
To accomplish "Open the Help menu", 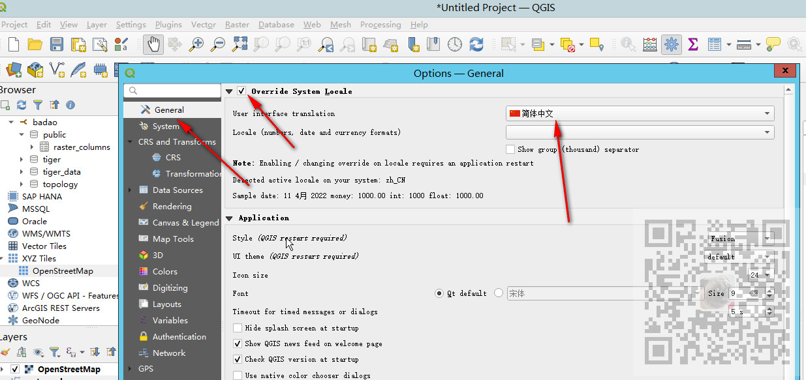I will coord(419,25).
